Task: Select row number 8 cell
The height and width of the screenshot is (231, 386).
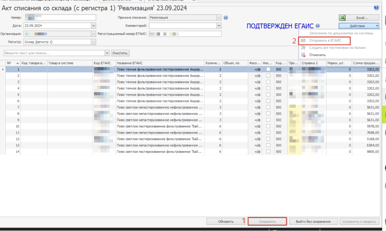Action: (13, 114)
